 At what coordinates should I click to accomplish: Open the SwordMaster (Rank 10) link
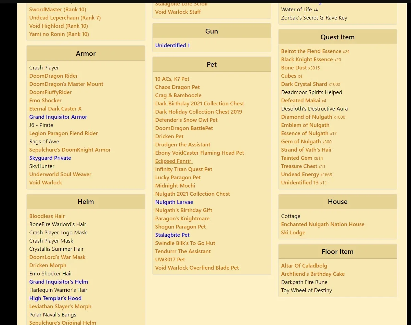(57, 10)
